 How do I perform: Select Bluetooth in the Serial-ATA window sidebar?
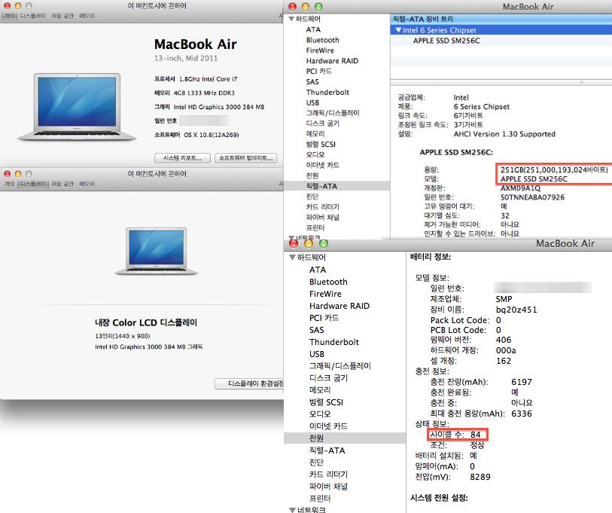[322, 40]
